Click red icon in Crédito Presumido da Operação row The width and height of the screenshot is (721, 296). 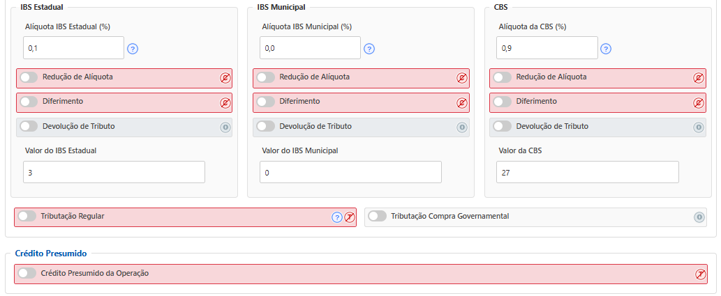coord(701,274)
